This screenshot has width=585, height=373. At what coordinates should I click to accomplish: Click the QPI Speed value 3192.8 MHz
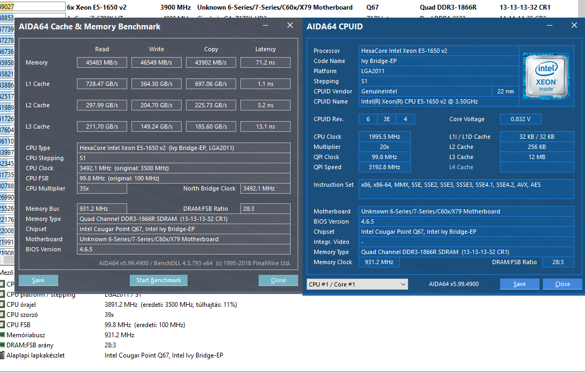coord(384,168)
